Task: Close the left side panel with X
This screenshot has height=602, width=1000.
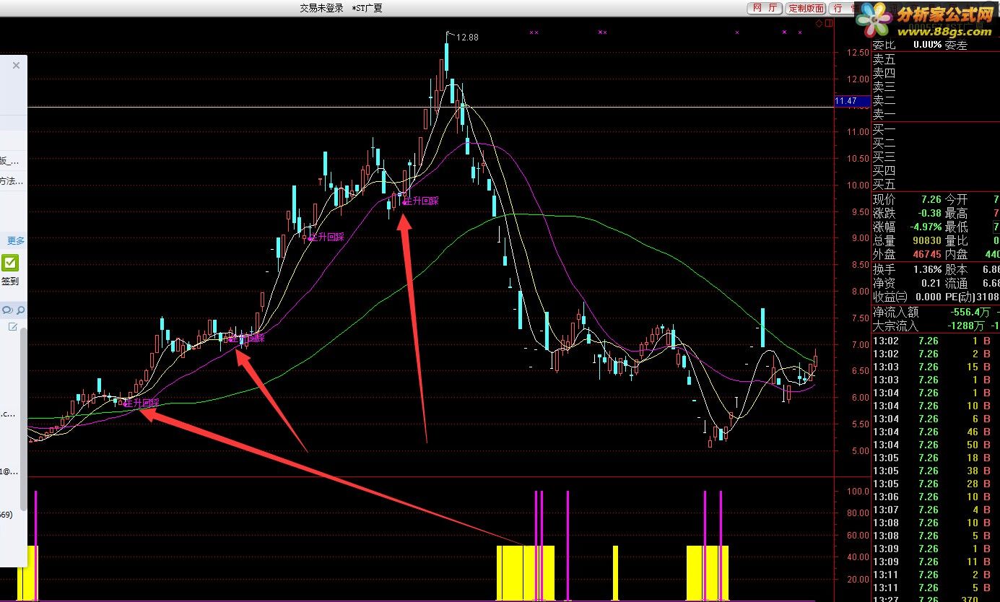Action: pyautogui.click(x=16, y=65)
